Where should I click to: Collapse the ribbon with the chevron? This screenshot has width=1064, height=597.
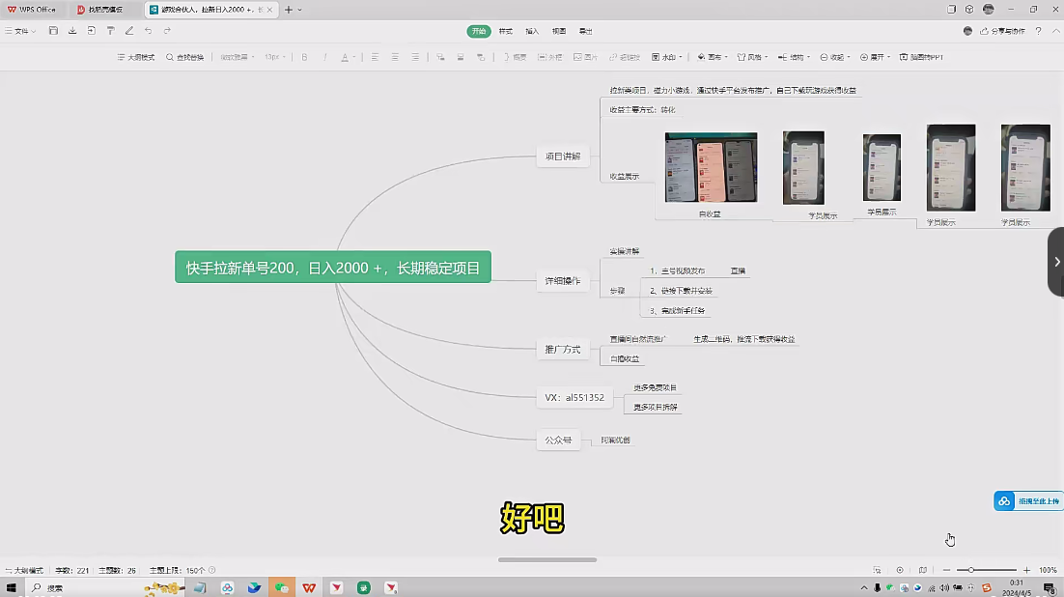tap(1056, 31)
